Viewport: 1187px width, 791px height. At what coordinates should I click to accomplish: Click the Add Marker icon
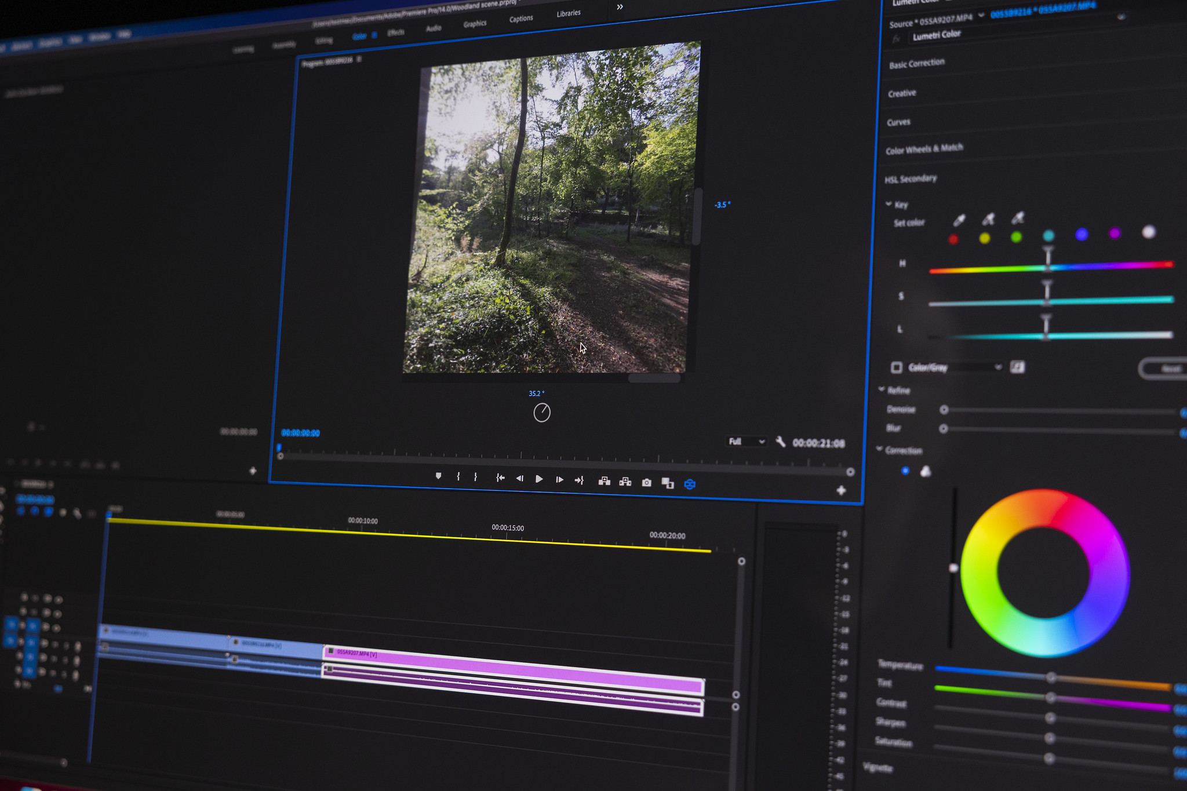pos(438,476)
